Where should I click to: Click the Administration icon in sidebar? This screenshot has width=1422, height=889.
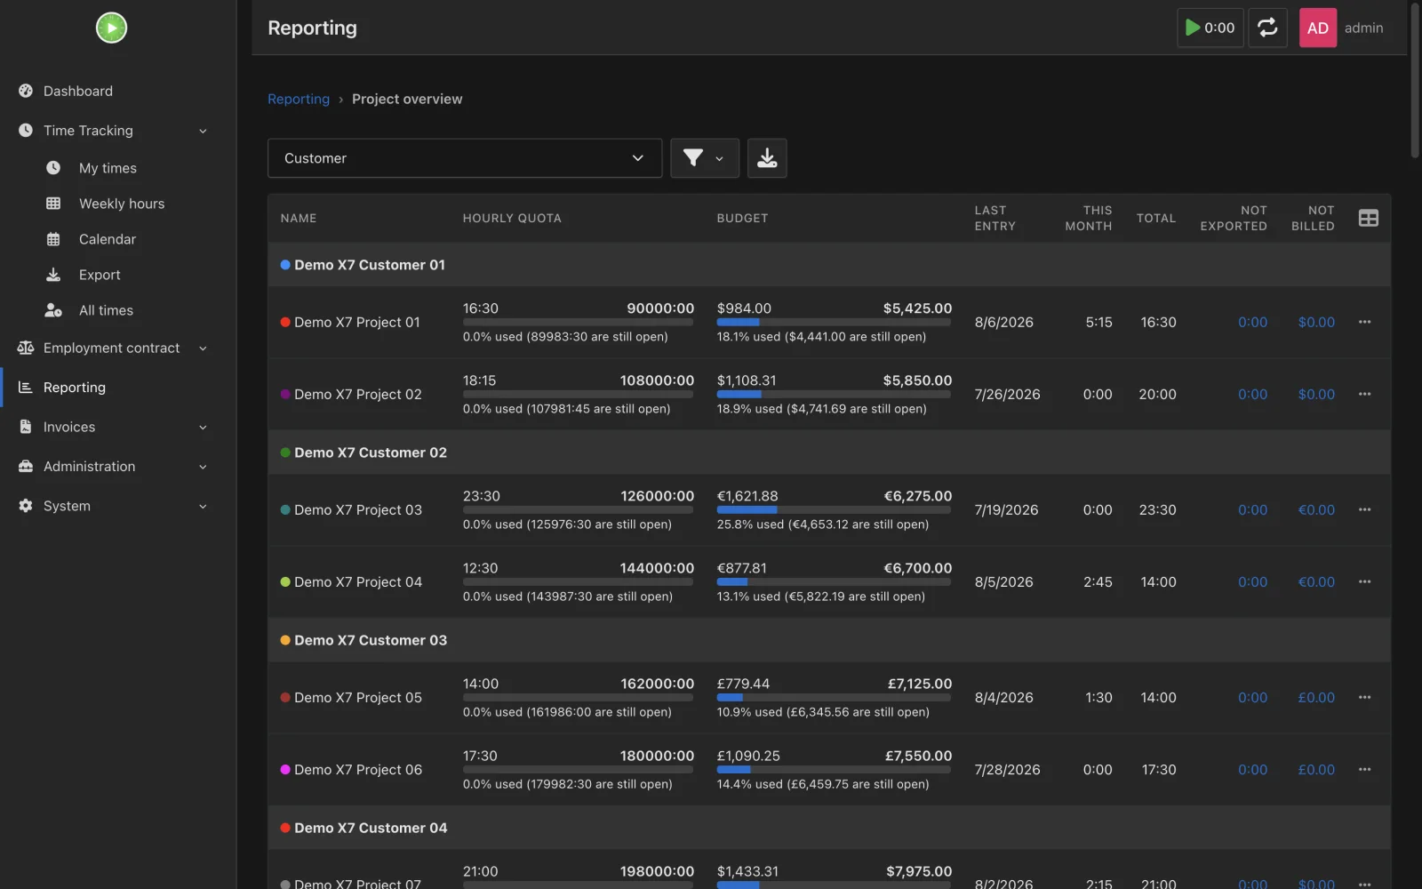coord(26,466)
